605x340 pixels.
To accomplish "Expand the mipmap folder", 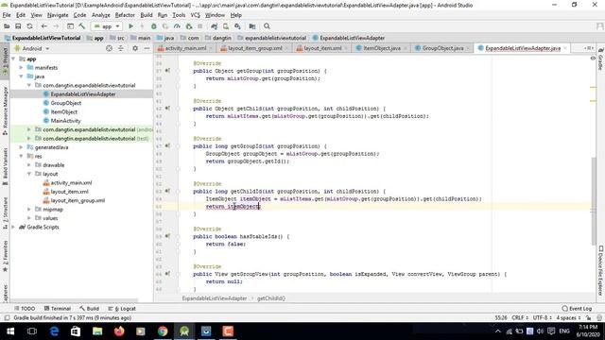I will click(29, 210).
